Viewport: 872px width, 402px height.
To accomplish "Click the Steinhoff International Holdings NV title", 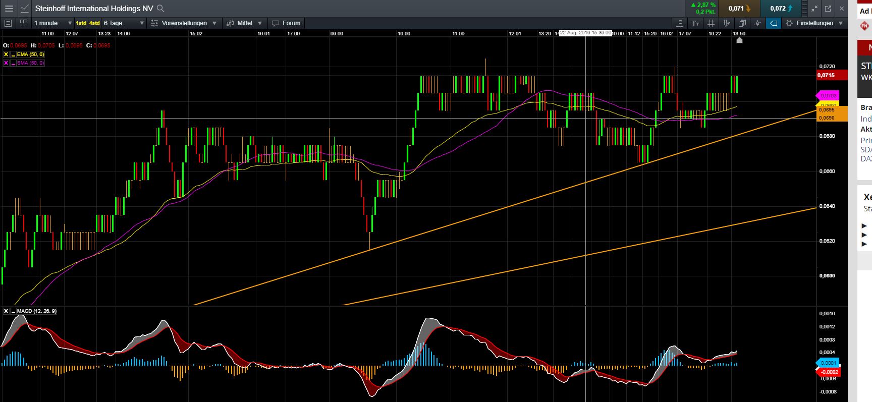I will 94,9.
